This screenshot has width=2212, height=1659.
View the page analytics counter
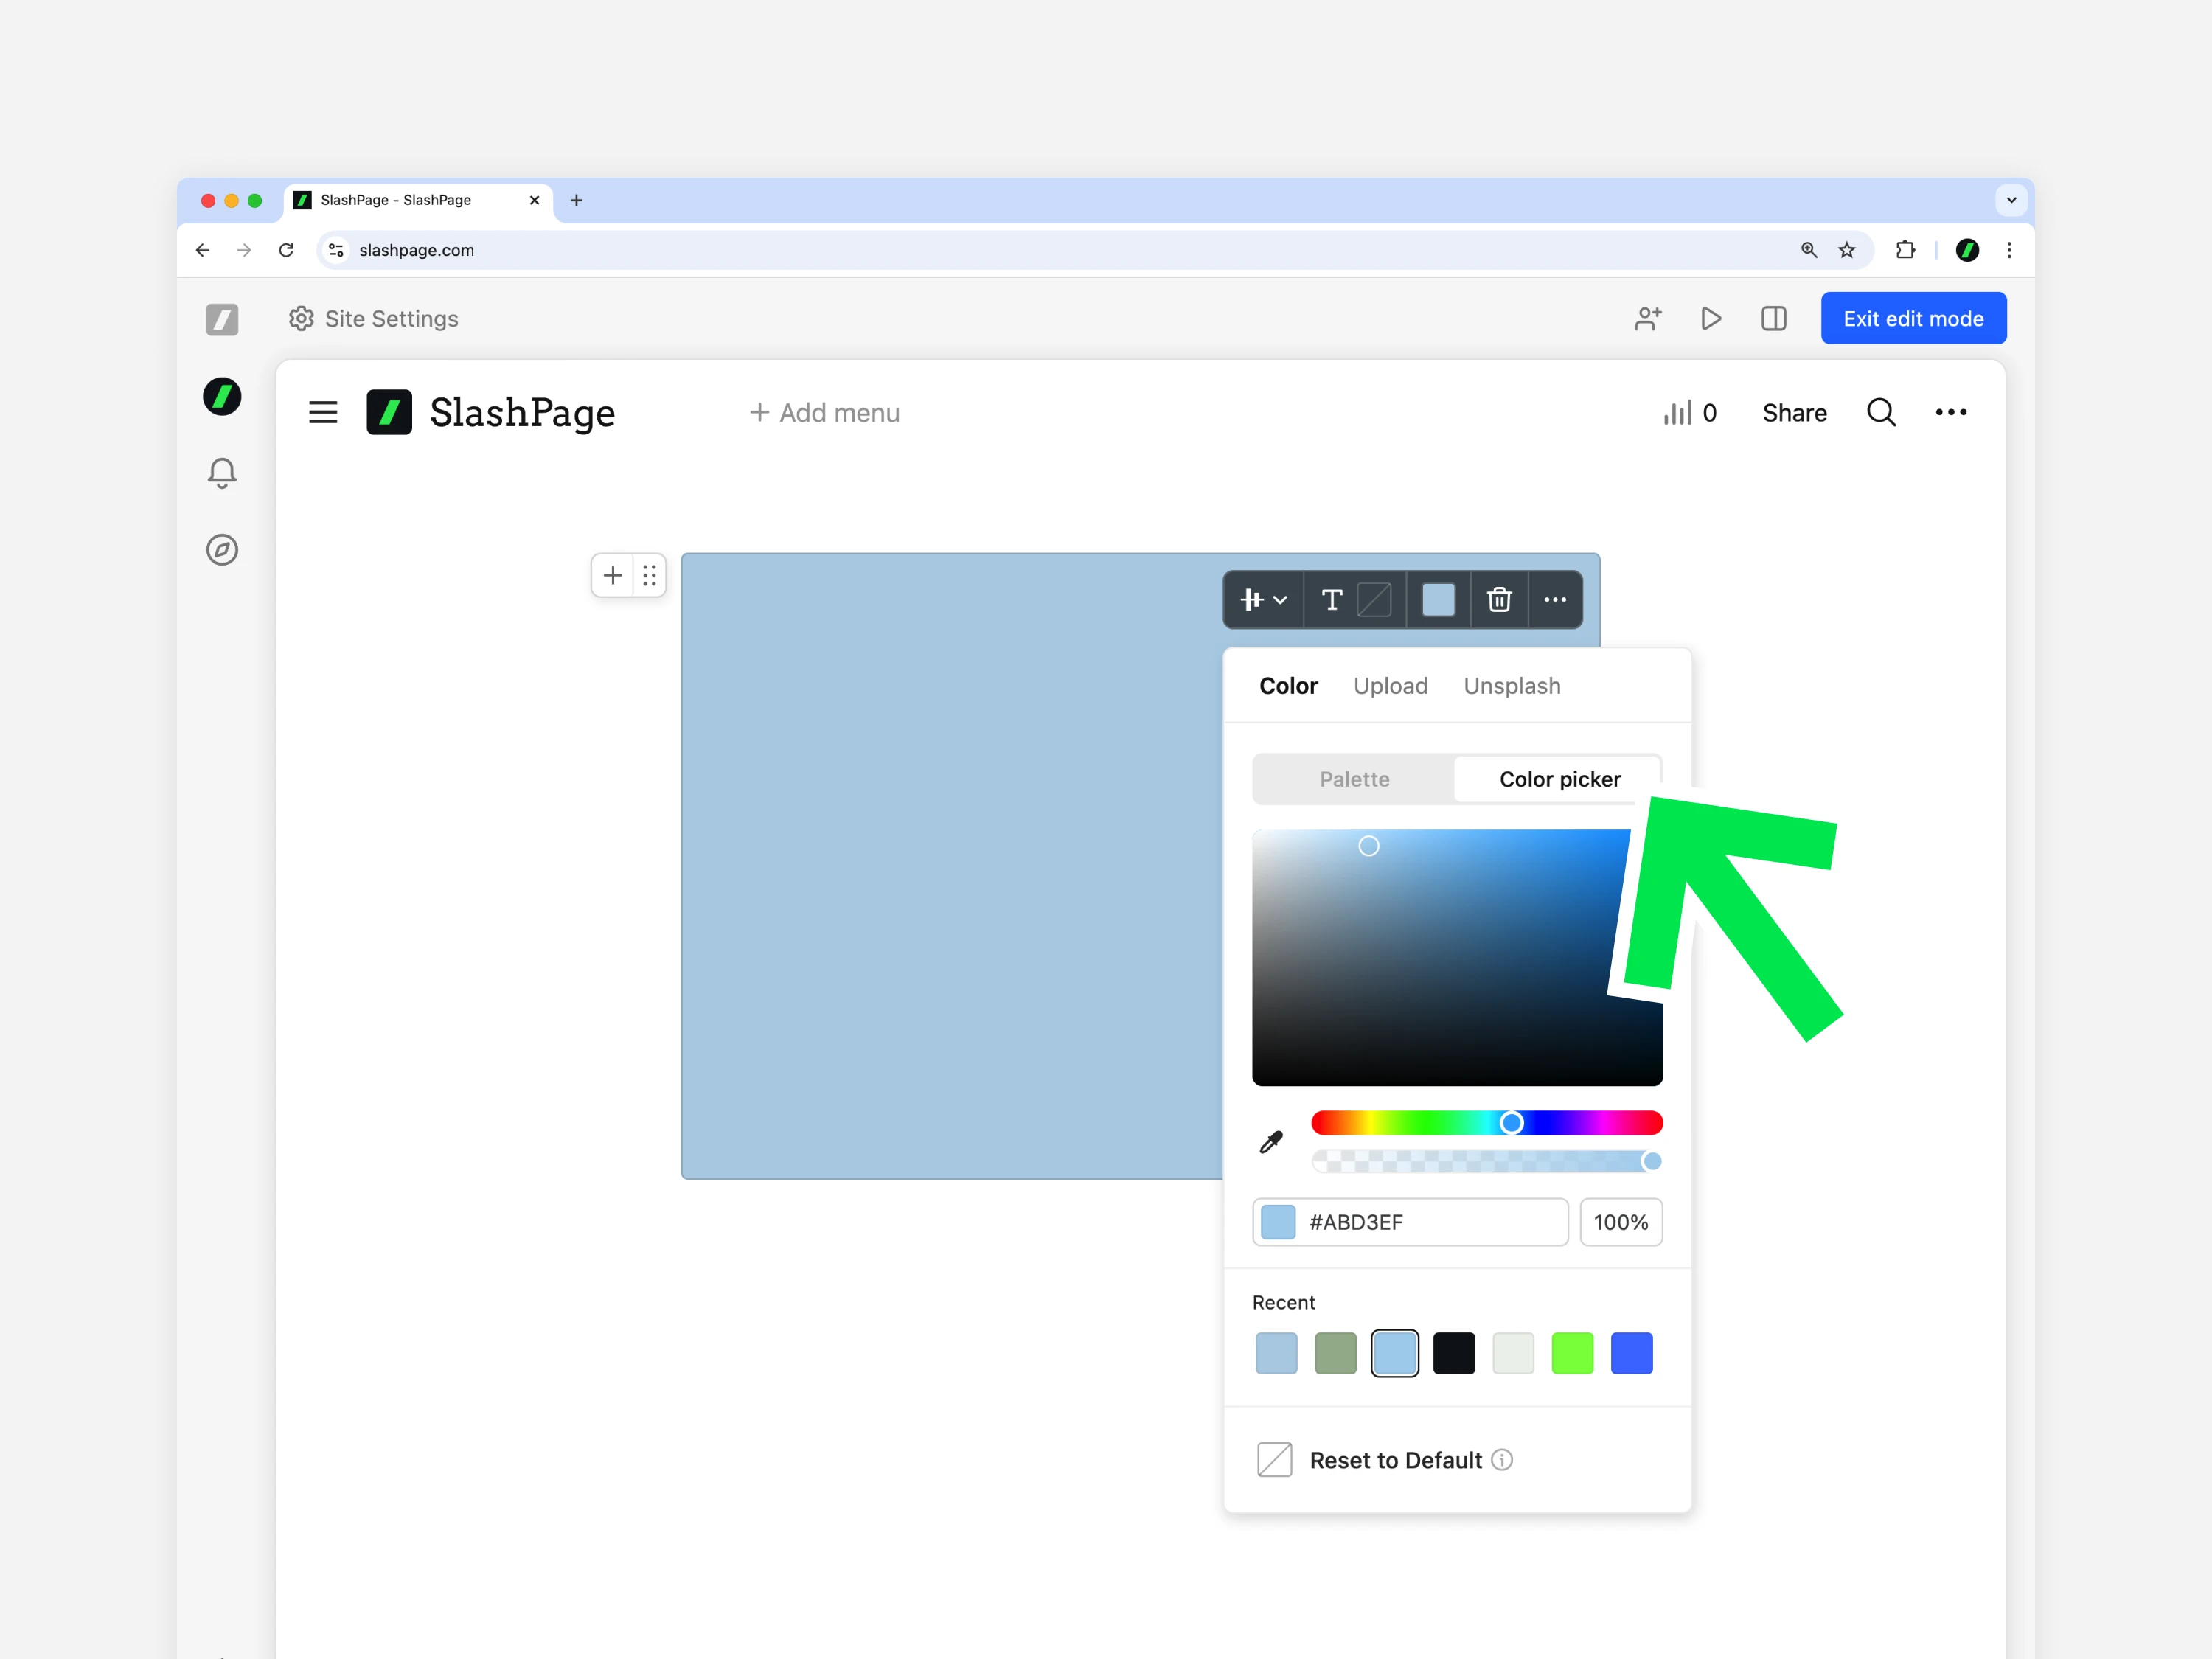tap(1690, 412)
